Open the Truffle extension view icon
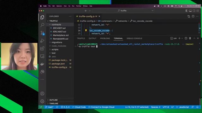This screenshot has height=113, width=202. point(42,72)
